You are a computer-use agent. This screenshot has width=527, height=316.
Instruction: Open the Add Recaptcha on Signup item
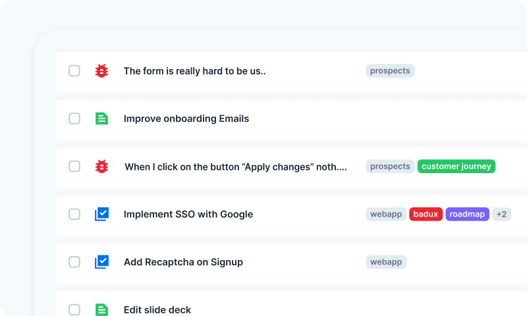[x=183, y=262]
